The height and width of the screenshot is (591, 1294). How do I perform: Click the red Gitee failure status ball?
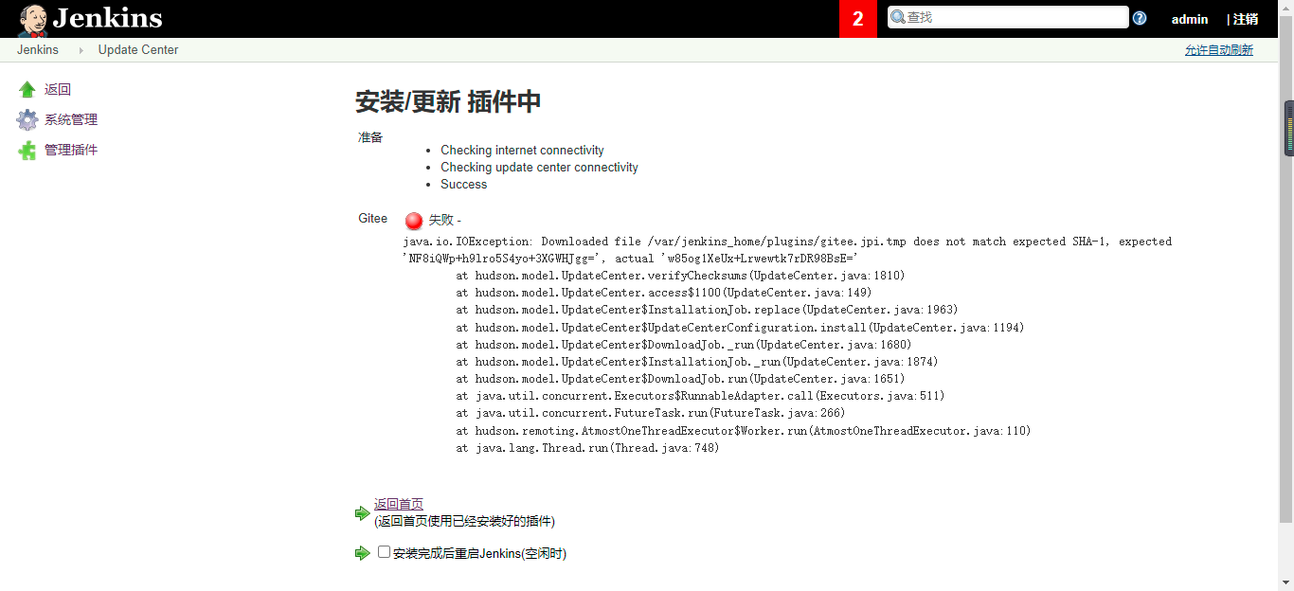413,220
